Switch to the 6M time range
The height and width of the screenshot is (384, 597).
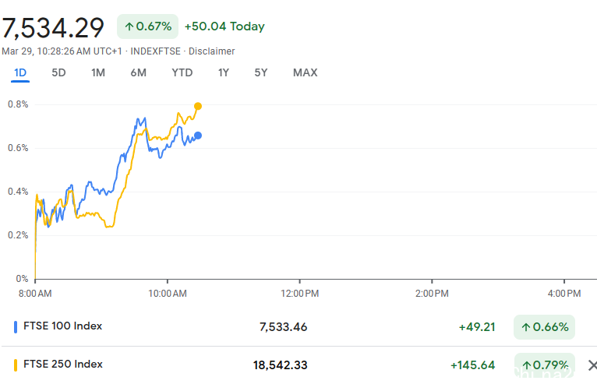pyautogui.click(x=138, y=72)
